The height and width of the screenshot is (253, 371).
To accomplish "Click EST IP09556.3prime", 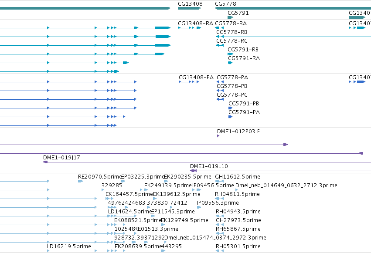I will (x=199, y=207).
